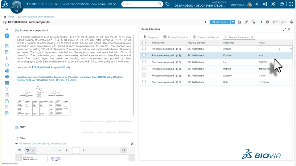Click the link chain icon in experiment toolbar
The image size is (296, 166).
[246, 22]
